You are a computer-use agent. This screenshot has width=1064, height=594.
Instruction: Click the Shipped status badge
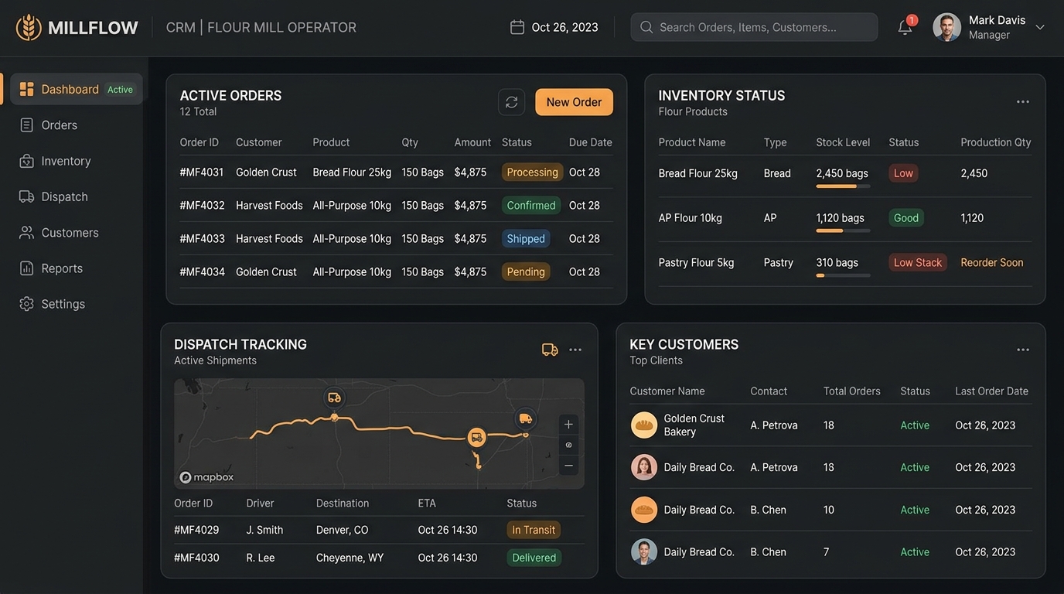[x=526, y=238]
